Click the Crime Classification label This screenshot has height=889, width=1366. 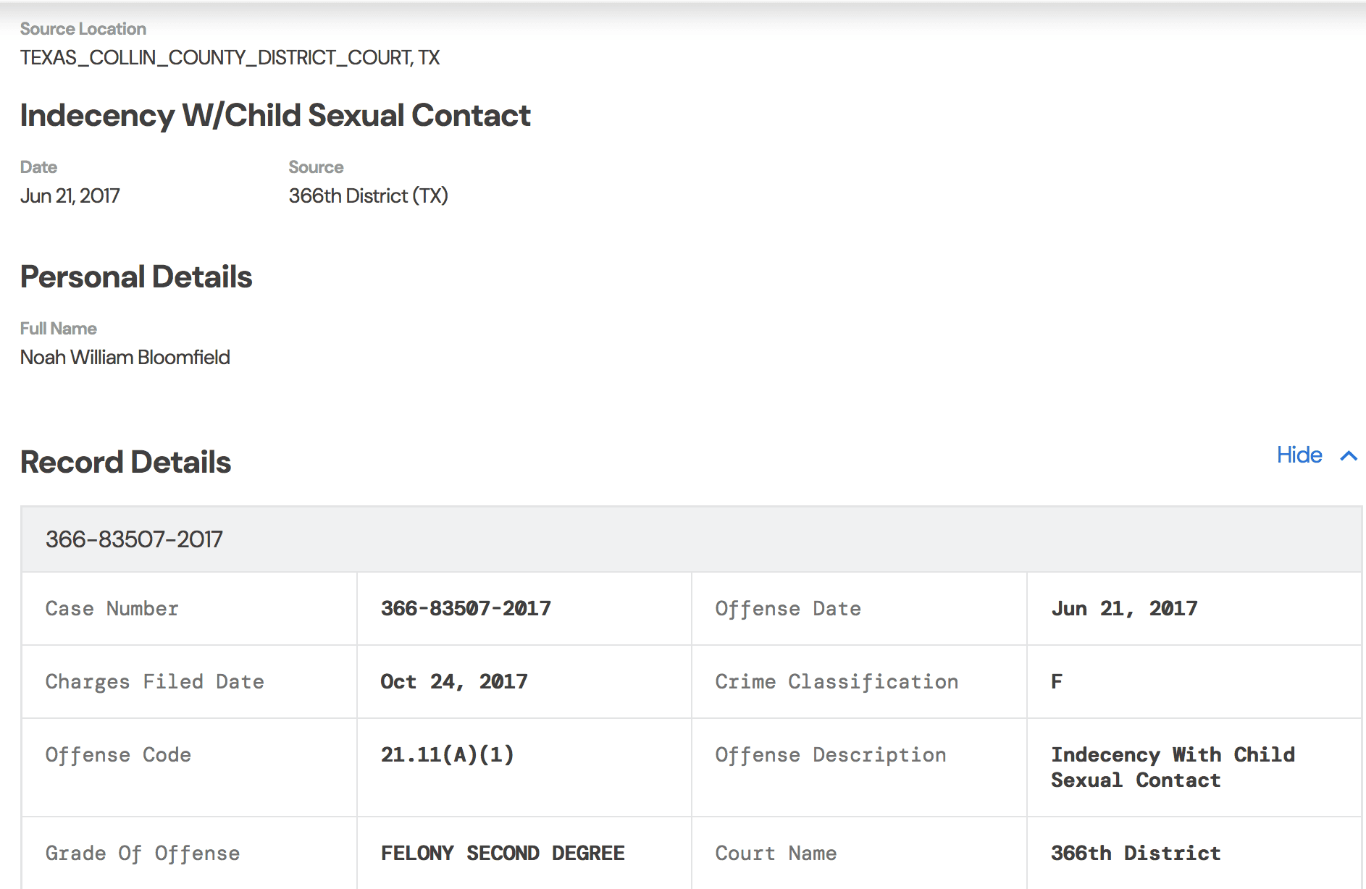point(837,682)
